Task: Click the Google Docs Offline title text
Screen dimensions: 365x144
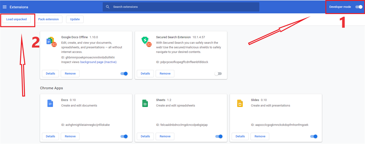Action: tap(74, 37)
